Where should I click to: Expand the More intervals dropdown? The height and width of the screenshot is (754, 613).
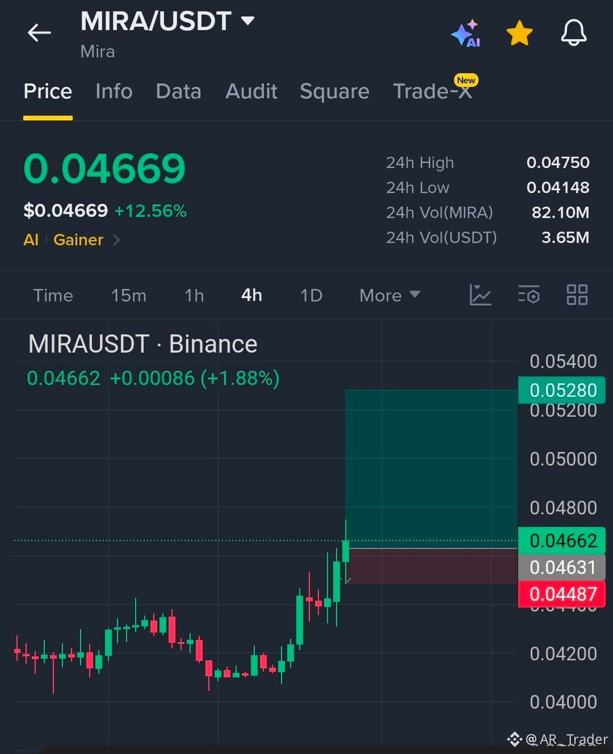pos(389,295)
